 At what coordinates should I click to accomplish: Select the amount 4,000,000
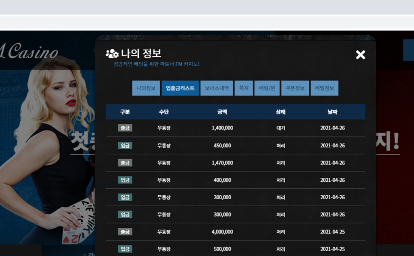pos(222,232)
